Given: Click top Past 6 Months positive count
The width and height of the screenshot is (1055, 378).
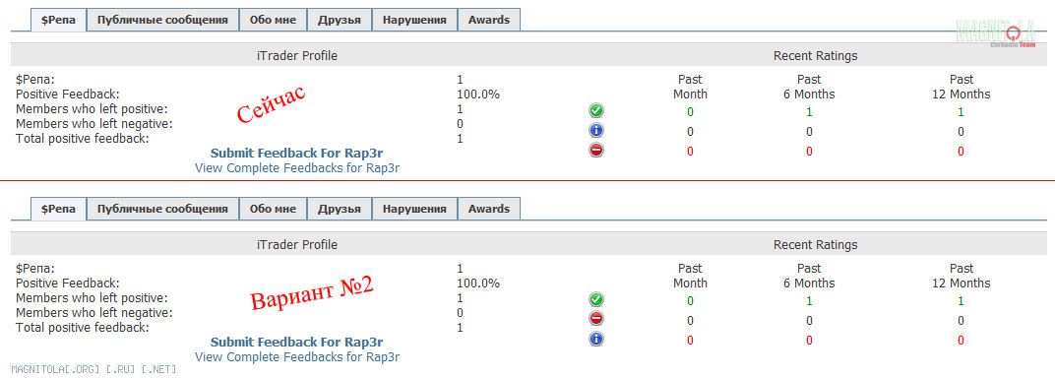Looking at the screenshot, I should (809, 111).
